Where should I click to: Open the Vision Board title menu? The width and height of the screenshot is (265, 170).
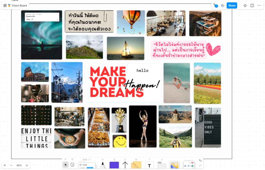(19, 5)
